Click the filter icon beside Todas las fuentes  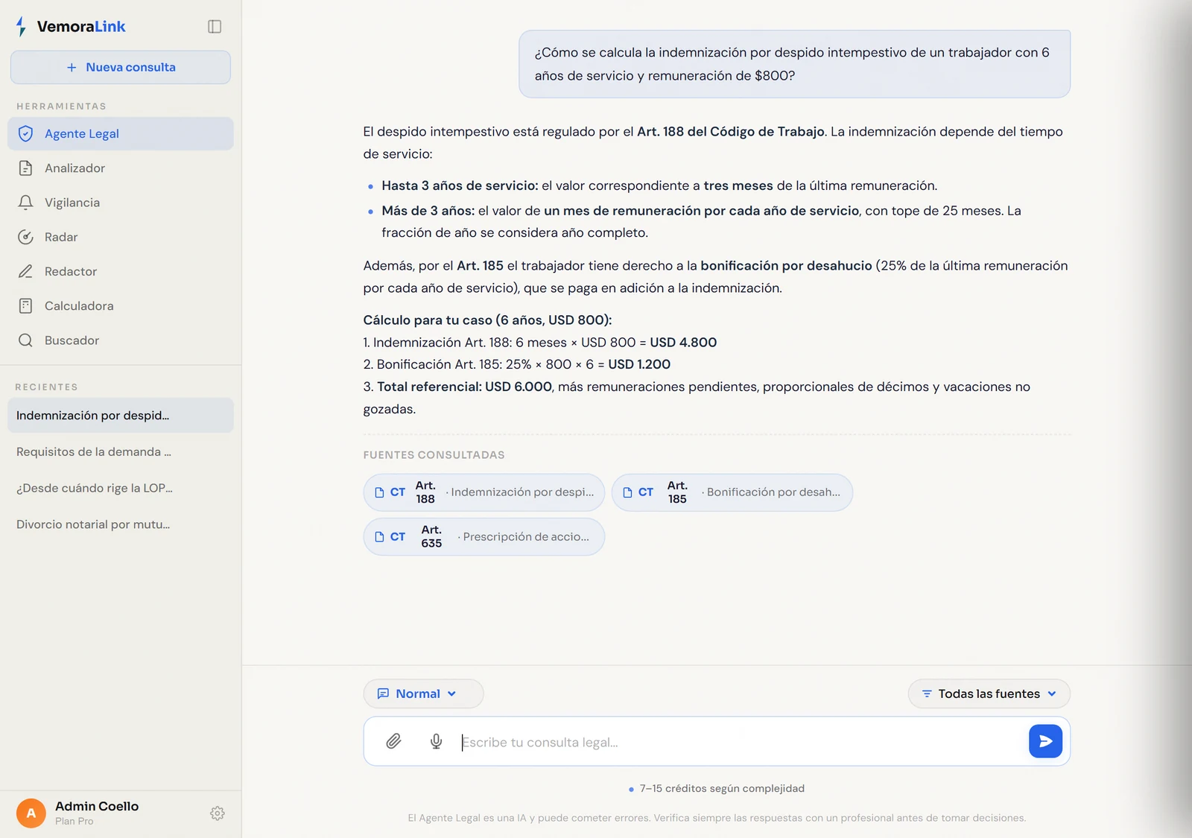pos(927,693)
